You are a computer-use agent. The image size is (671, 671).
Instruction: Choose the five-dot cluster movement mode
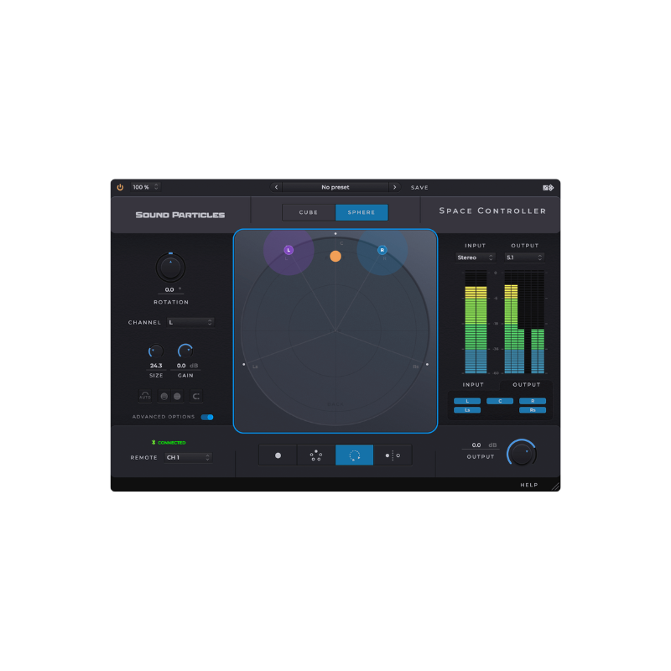[316, 455]
